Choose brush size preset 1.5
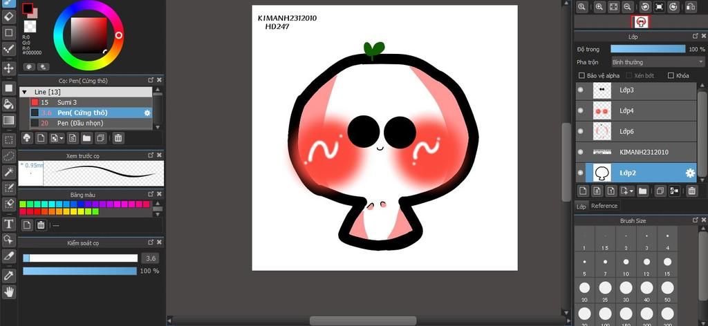This screenshot has width=708, height=326. coord(605,239)
